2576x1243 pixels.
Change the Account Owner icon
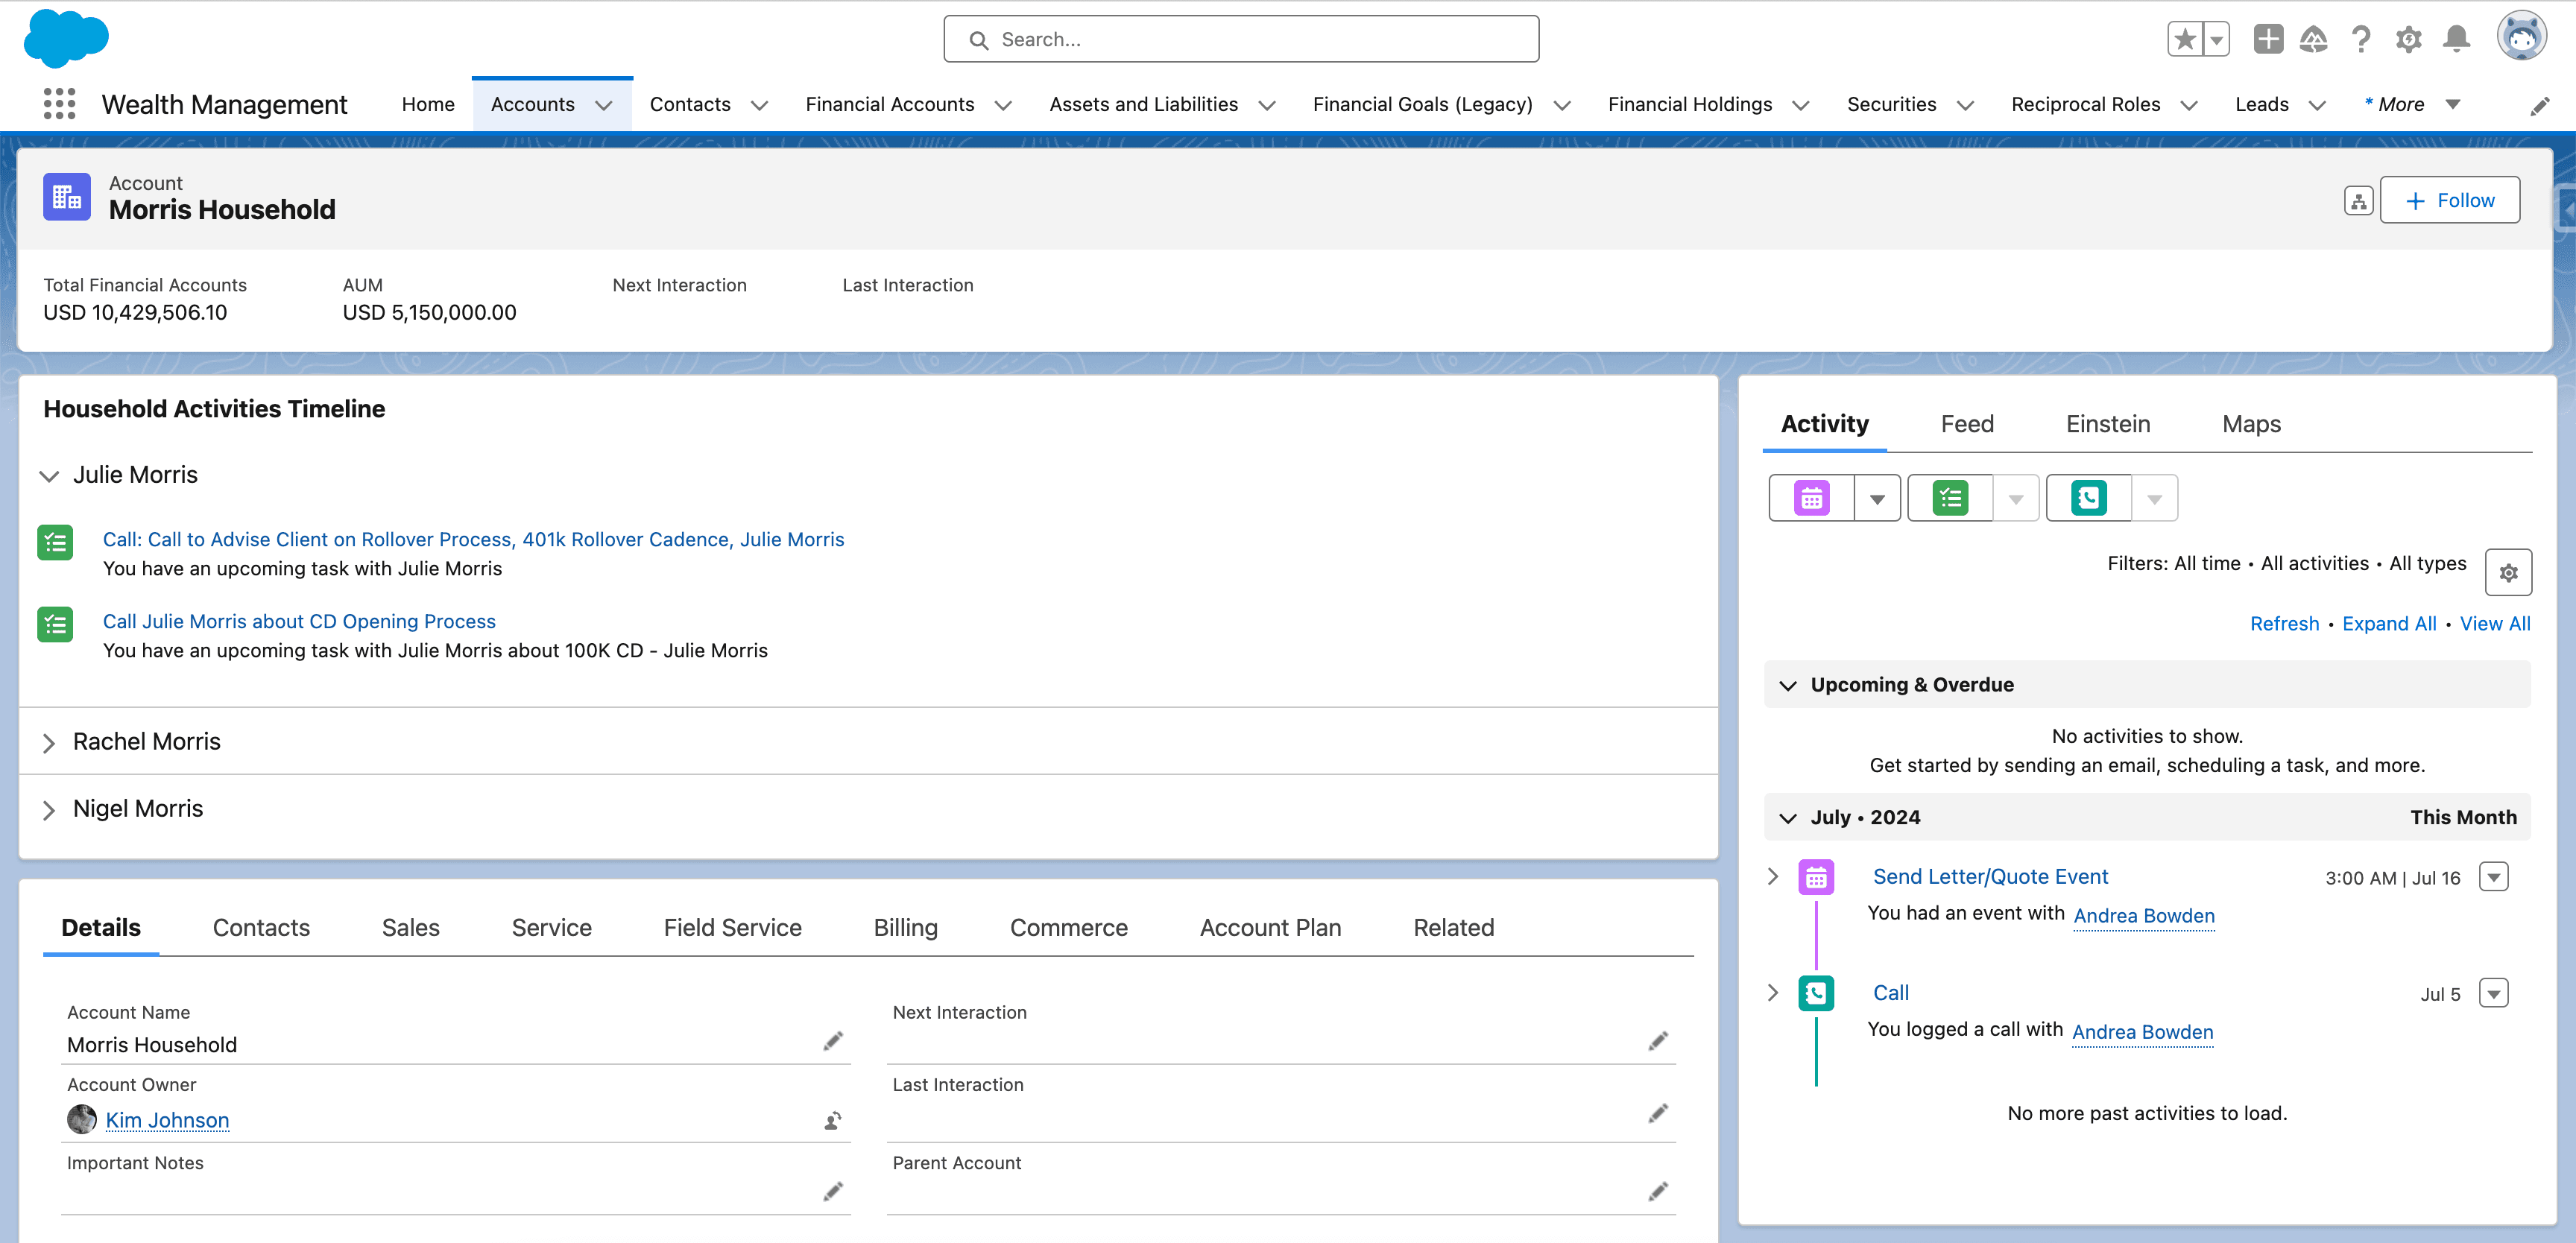(x=833, y=1120)
